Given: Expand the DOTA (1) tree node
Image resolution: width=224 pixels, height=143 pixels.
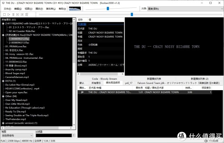Looking at the screenshot, I should point(3,81).
